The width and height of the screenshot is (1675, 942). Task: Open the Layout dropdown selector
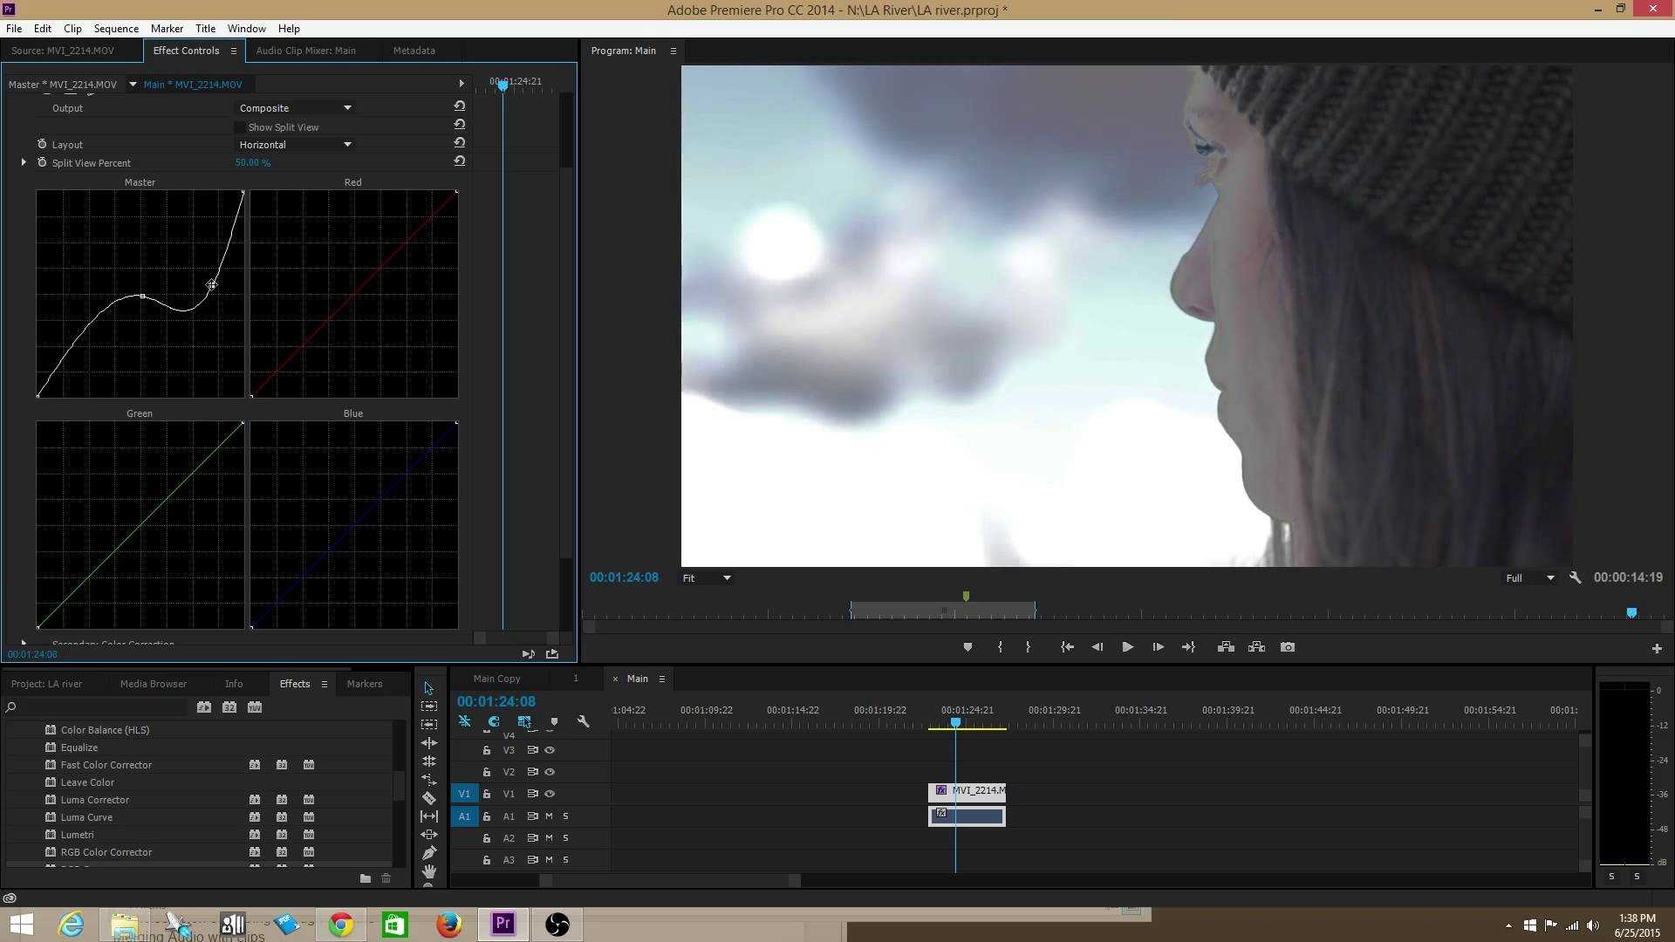(x=295, y=144)
